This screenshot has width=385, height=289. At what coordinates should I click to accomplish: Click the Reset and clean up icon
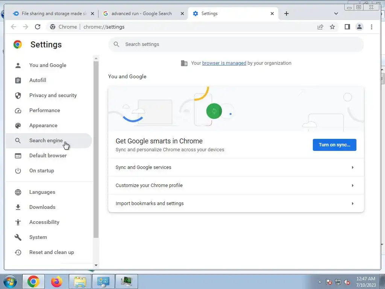tap(18, 252)
